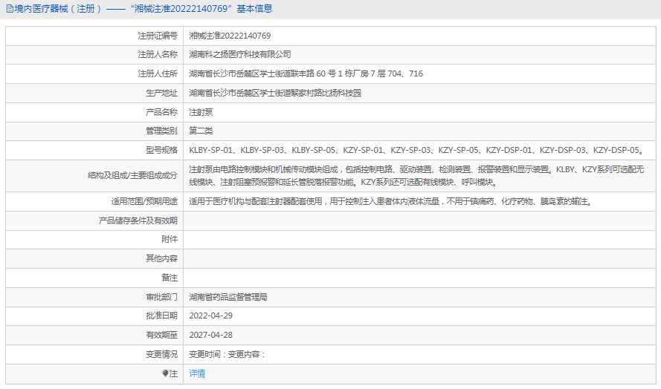Click the 有效期至 row label
Image resolution: width=661 pixels, height=389 pixels.
[x=162, y=335]
